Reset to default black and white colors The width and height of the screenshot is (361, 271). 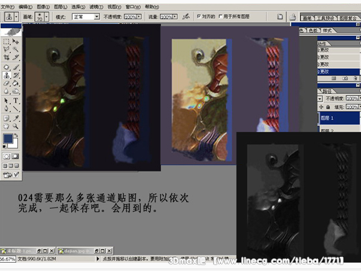[4, 147]
